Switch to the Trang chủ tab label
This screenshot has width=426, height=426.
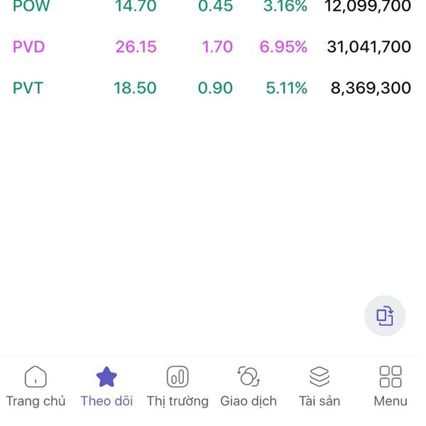(35, 401)
